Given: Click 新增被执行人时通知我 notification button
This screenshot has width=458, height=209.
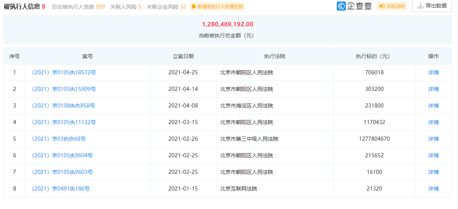Looking at the screenshot, I should click(x=217, y=7).
